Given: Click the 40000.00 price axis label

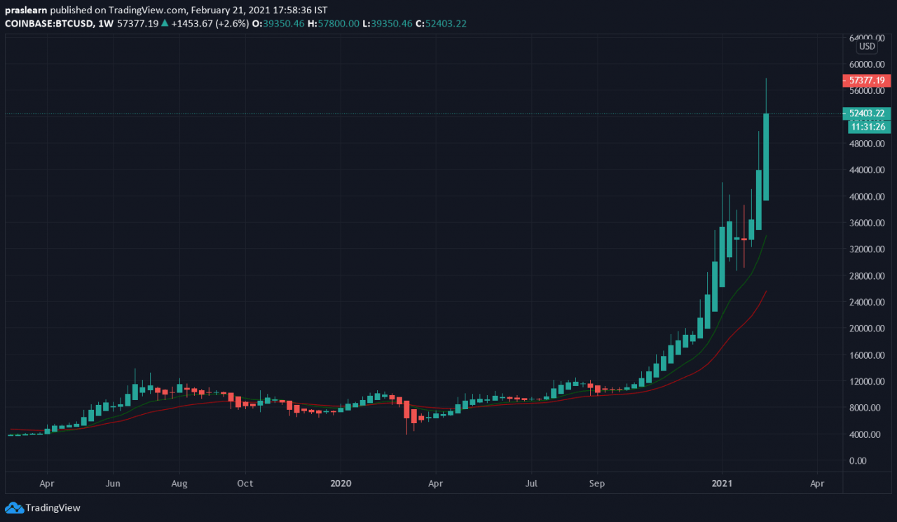Looking at the screenshot, I should (x=867, y=196).
